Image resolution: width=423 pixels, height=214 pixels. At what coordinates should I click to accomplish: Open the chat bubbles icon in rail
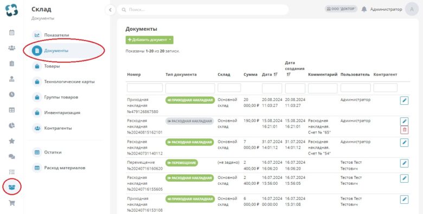click(11, 157)
